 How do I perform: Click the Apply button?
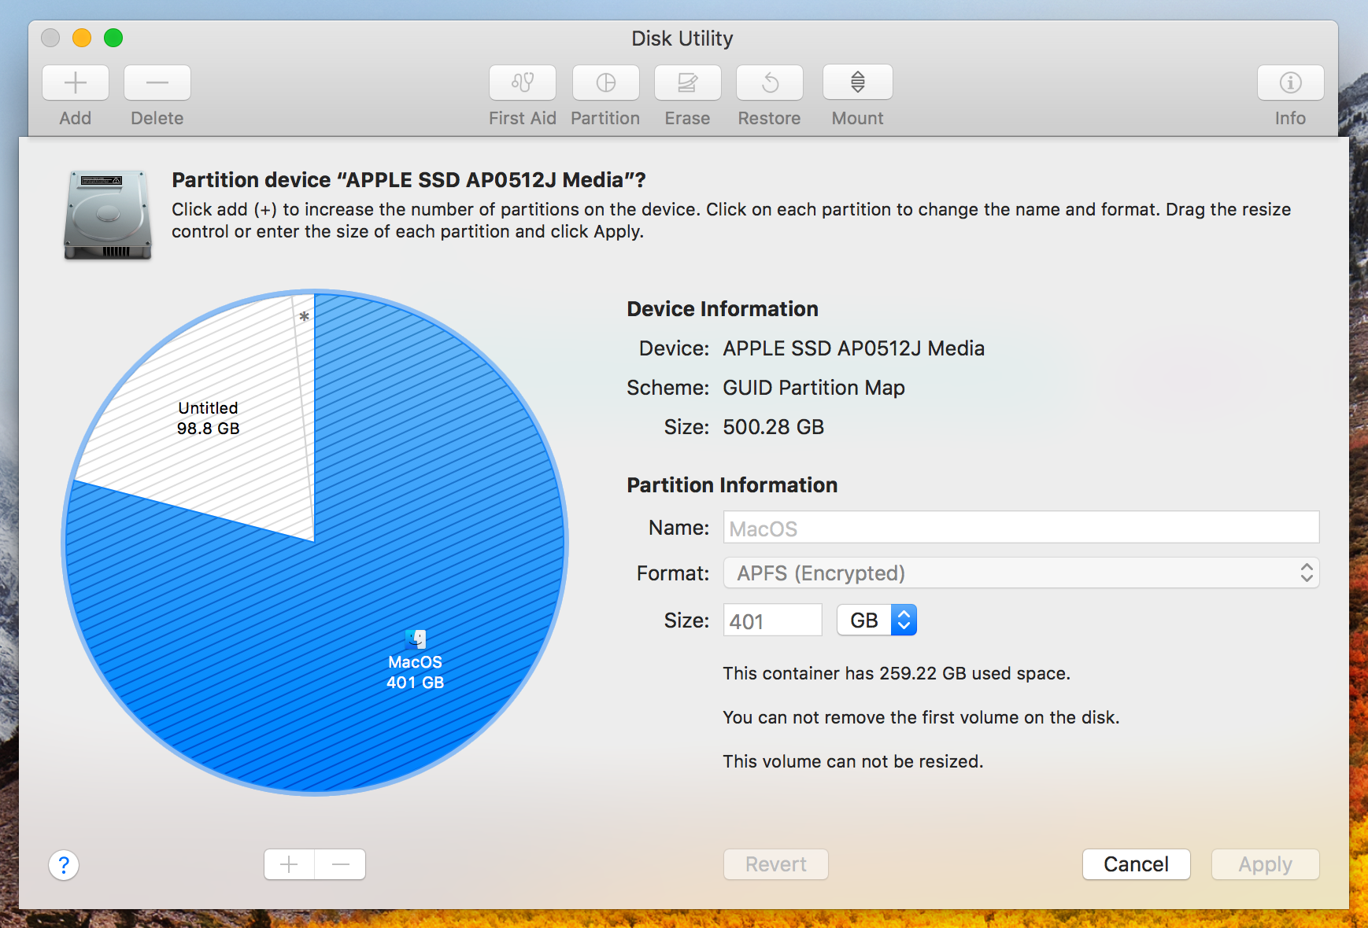[1266, 864]
